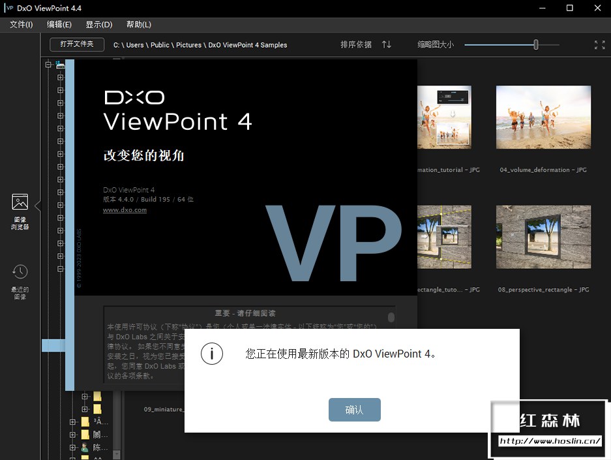Confirm the update message with 确认
Image resolution: width=611 pixels, height=460 pixels.
point(355,410)
